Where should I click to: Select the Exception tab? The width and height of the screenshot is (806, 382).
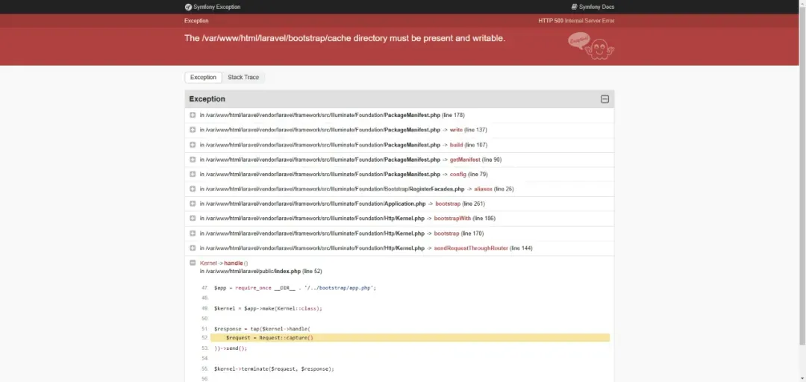coord(203,78)
